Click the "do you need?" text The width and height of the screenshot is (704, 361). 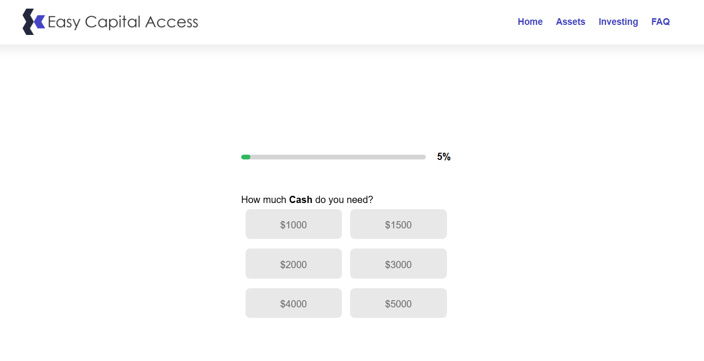[344, 200]
